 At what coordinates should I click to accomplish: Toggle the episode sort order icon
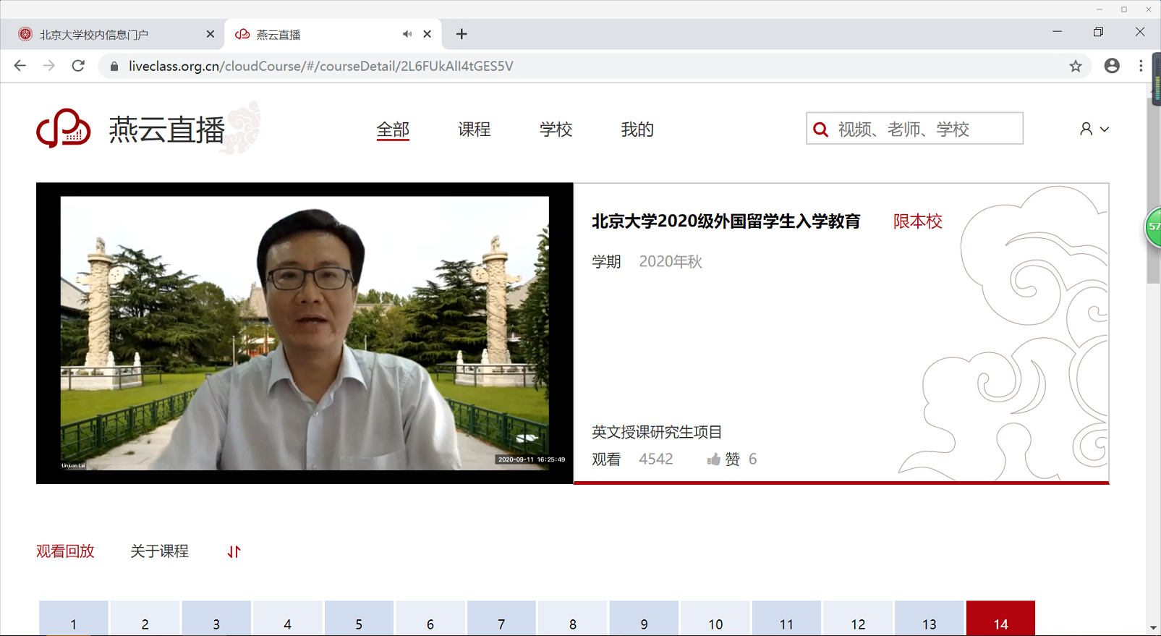[x=234, y=552]
